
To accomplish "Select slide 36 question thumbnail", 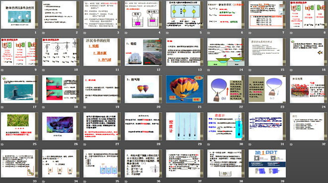I will pos(143,164).
